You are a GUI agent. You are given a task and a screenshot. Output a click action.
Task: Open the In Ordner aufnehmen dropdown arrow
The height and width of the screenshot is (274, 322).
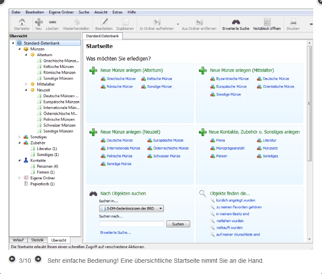click(x=178, y=24)
